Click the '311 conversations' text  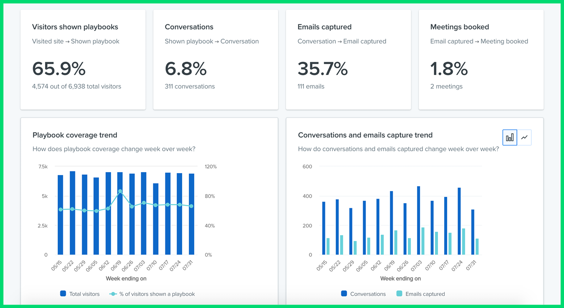(190, 86)
